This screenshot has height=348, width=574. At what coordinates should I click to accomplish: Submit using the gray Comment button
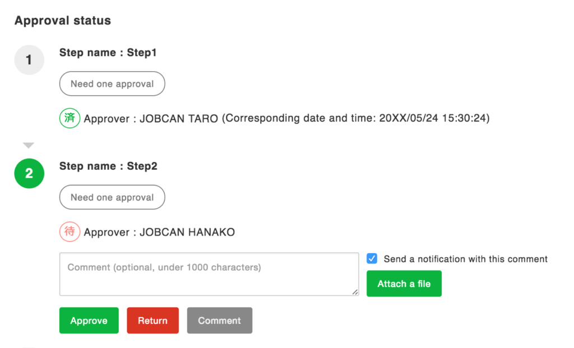(x=219, y=321)
